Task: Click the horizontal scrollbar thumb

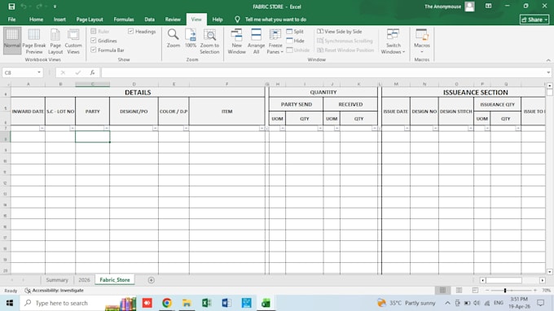Action: (503, 280)
